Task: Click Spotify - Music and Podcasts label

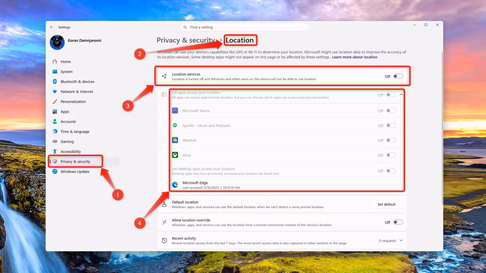Action: pos(206,126)
